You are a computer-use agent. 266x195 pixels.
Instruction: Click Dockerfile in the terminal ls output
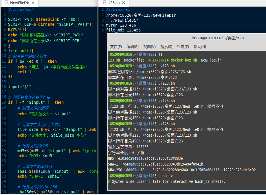tap(134, 60)
